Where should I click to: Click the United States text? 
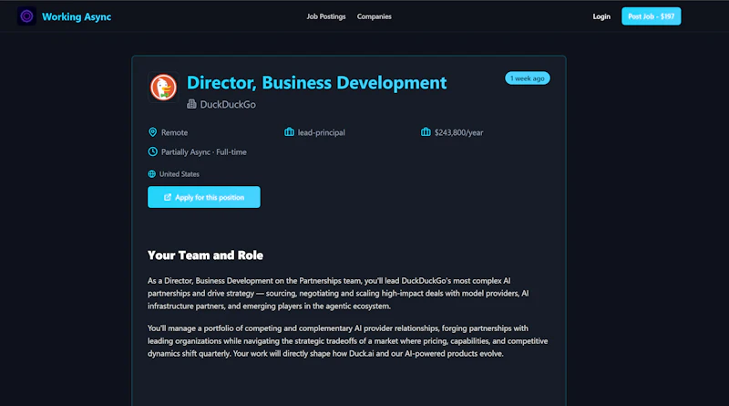[x=180, y=174]
